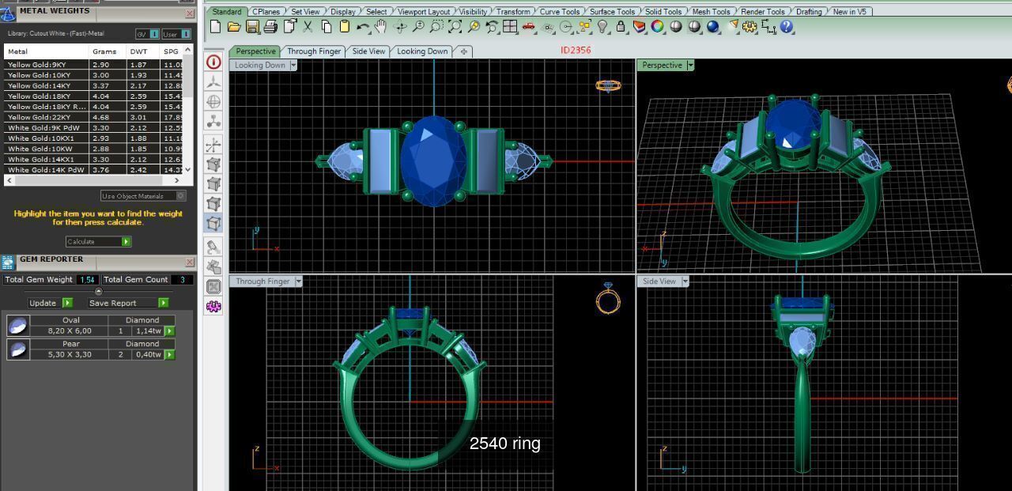The width and height of the screenshot is (1012, 491).
Task: Click the Gem Reporter panel icon
Action: coord(8,262)
